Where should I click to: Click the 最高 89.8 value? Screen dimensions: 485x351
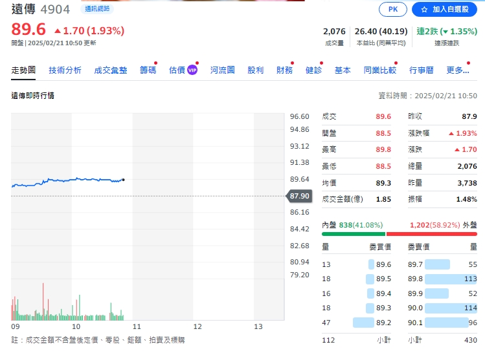(x=383, y=150)
